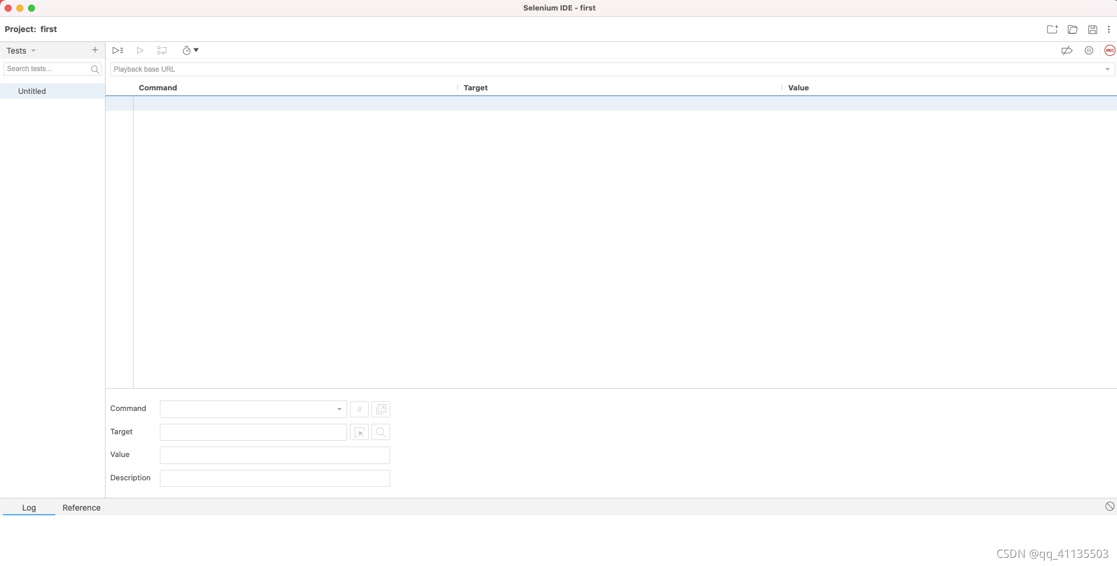Click the Command column header
Viewport: 1117px width, 566px height.
[158, 88]
